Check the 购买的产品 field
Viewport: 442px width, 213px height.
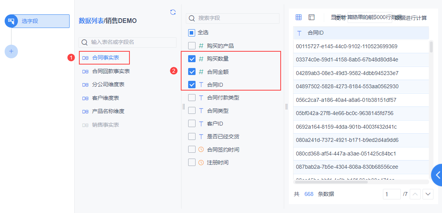point(192,45)
